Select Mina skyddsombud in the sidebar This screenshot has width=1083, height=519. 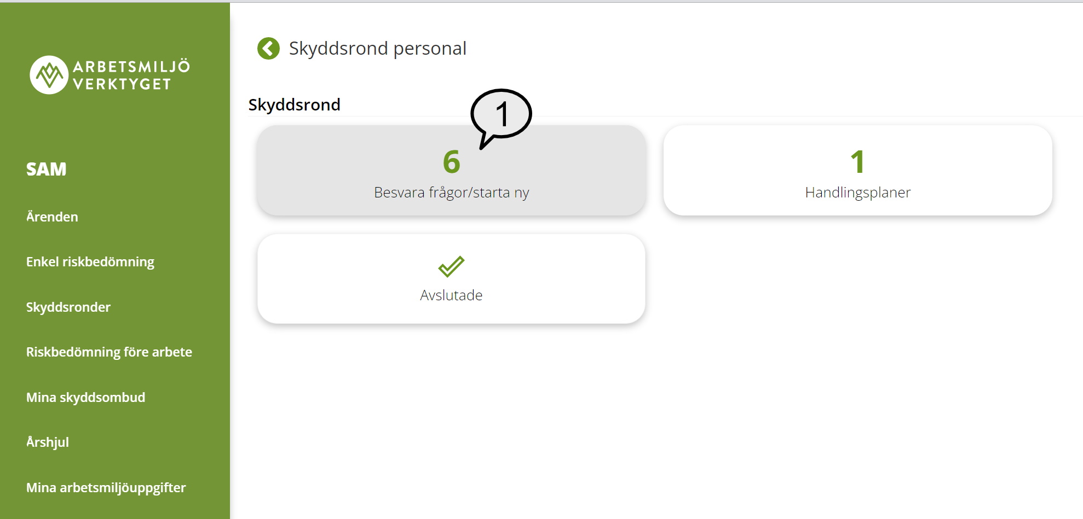pyautogui.click(x=85, y=397)
